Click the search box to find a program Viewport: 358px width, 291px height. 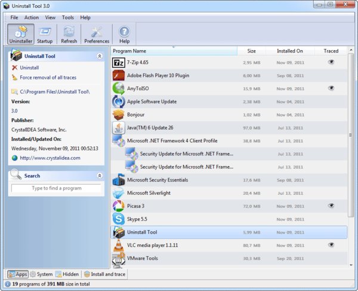[x=57, y=188]
